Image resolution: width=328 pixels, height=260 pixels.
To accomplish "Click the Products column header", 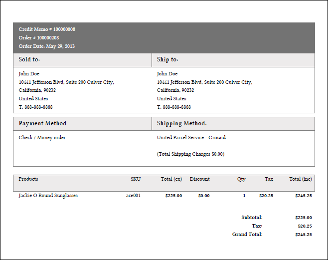I will [28, 179].
